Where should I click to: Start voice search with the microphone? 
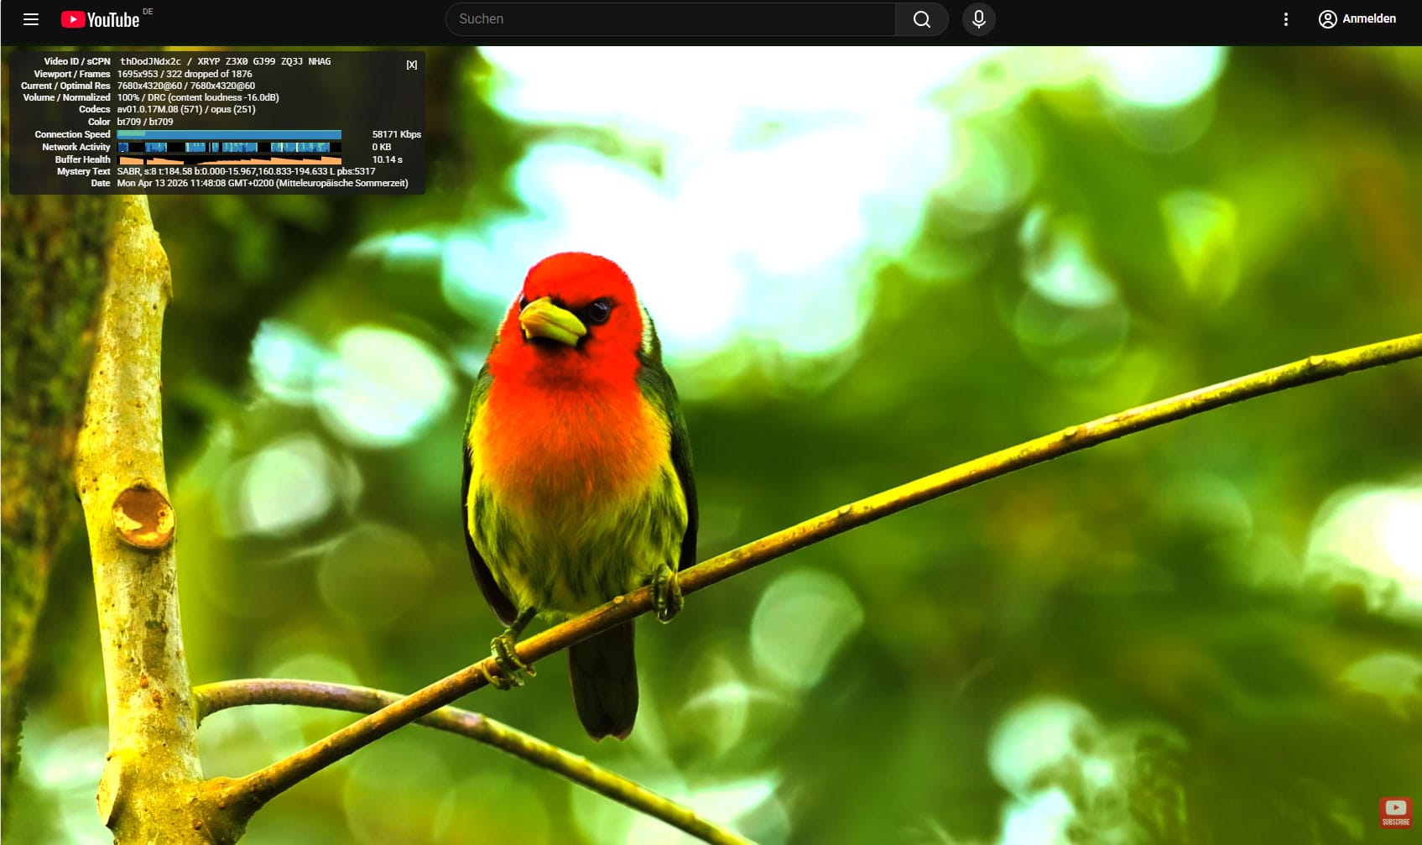point(978,19)
